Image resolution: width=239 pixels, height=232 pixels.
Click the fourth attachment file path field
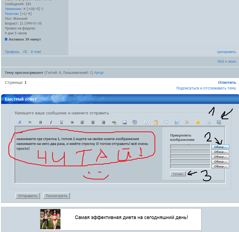click(x=190, y=161)
